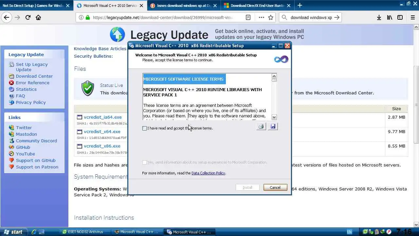Image resolution: width=419 pixels, height=236 pixels.
Task: Open page actions three-dots menu
Action: (x=261, y=17)
